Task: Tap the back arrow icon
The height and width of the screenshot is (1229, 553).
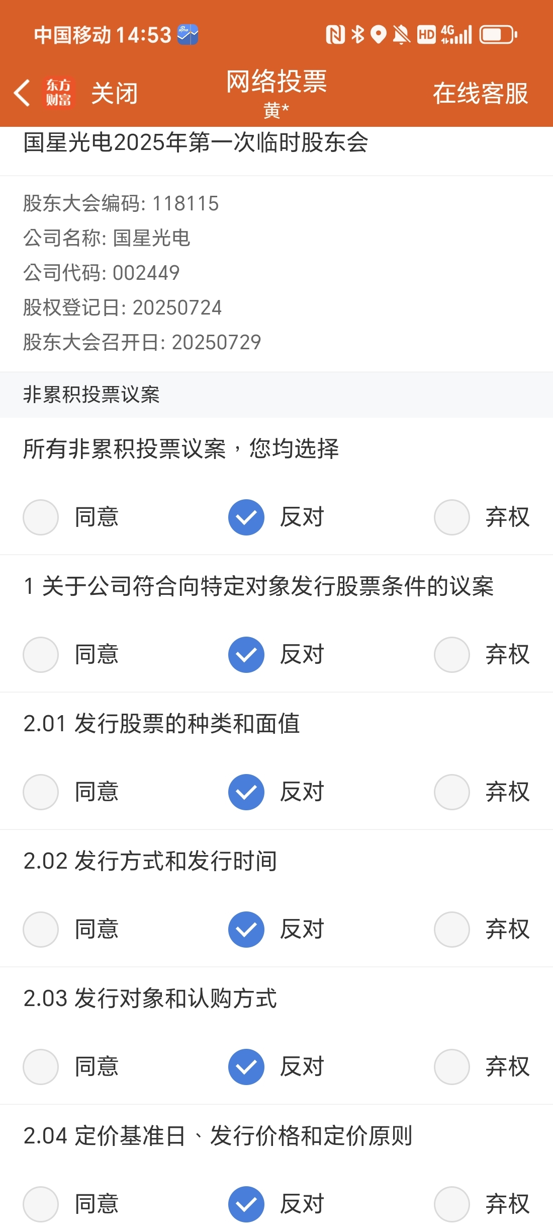Action: 22,93
